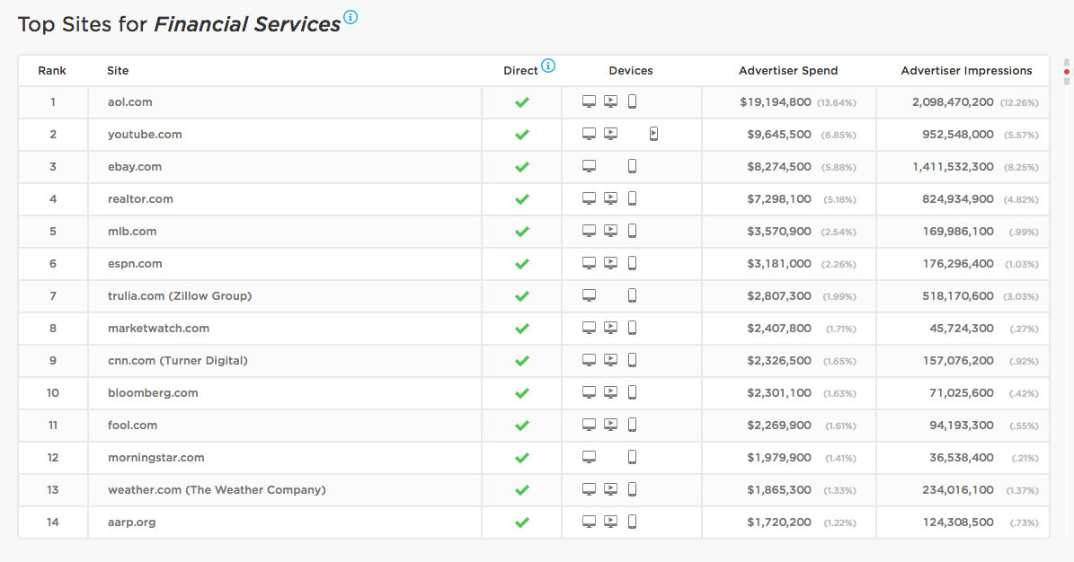Sort by the Advertiser Spend column header
The height and width of the screenshot is (562, 1074).
coord(788,70)
